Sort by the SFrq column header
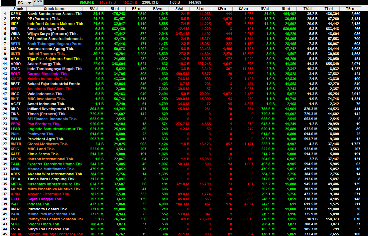Image resolution: width=368 pixels, height=236 pixels. point(222,9)
